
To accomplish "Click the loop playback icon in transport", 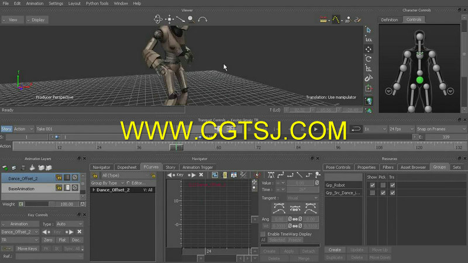I will (x=356, y=129).
